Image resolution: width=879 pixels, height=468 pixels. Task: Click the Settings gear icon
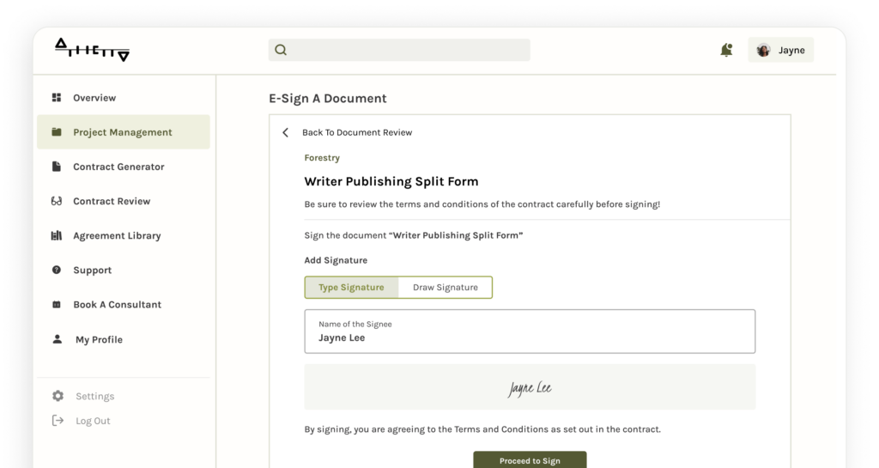tap(58, 396)
